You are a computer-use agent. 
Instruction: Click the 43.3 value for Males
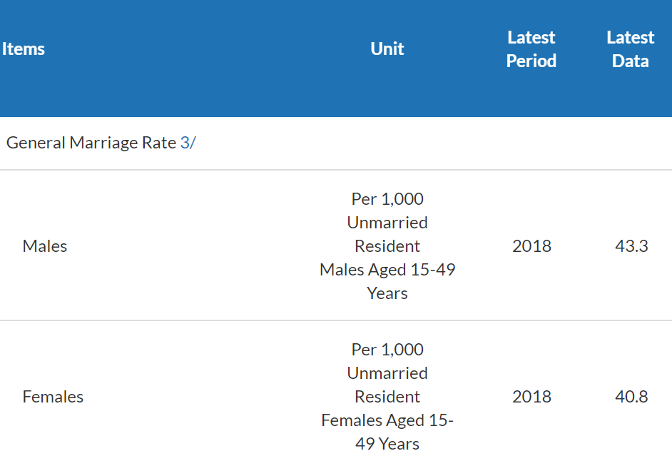(631, 246)
